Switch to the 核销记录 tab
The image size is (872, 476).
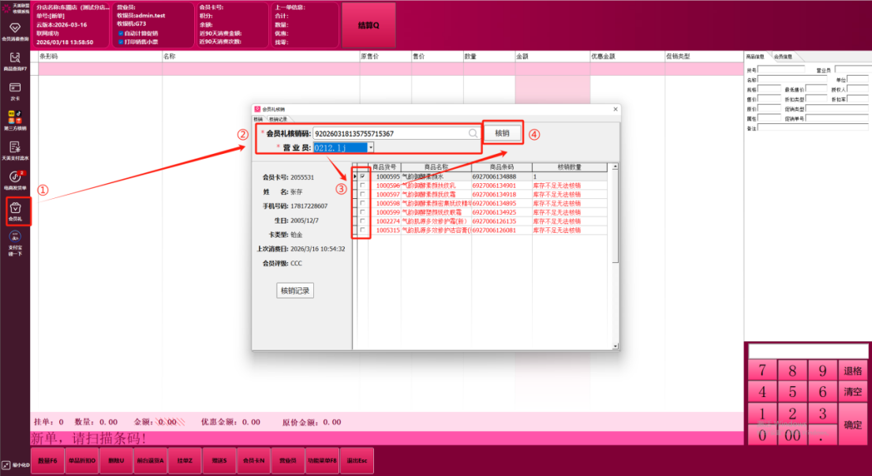[x=279, y=118]
